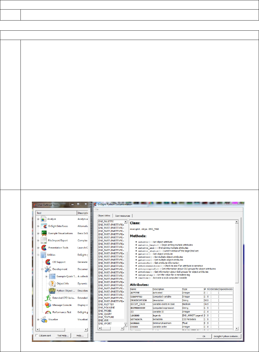Click the Message Console tree row label
Image resolution: width=259 pixels, height=352 pixels.
pyautogui.click(x=62, y=305)
